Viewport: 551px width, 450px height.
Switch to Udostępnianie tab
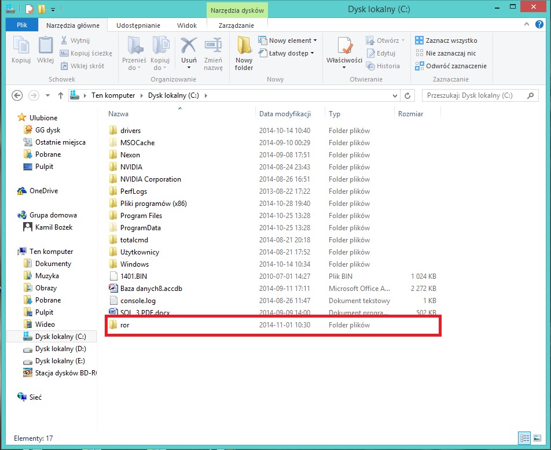pos(138,25)
